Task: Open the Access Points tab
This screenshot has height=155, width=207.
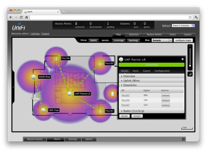Action: (154, 35)
